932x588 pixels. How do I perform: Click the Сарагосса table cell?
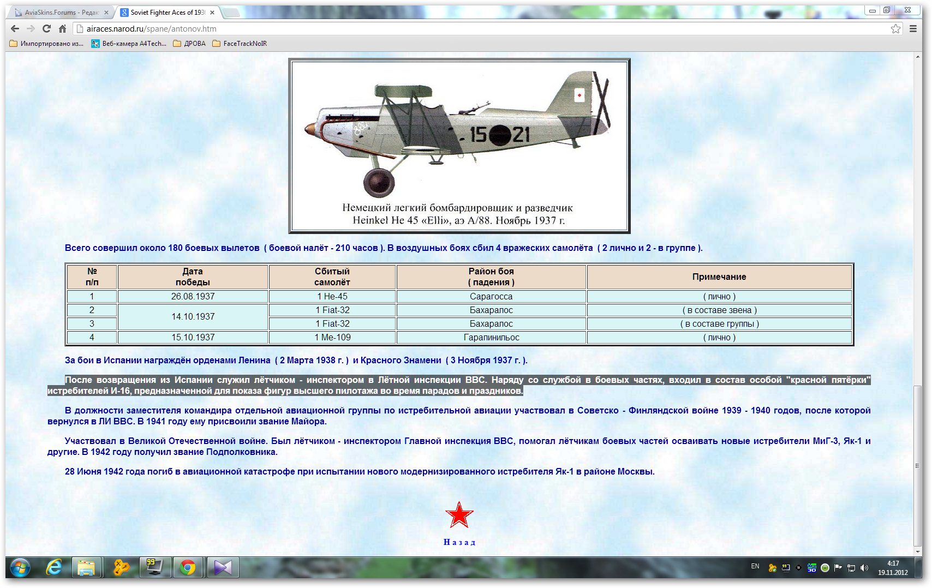point(491,296)
